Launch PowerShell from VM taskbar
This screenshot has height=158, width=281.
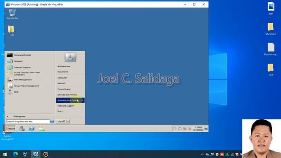point(32,129)
